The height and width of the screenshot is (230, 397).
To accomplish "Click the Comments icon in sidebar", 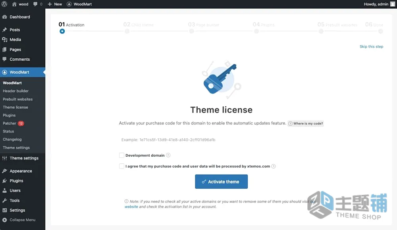I will tap(4, 59).
